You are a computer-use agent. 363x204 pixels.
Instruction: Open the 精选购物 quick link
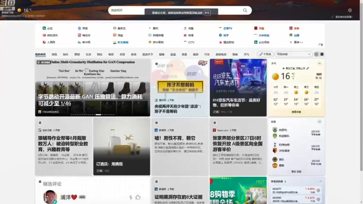[226, 42]
